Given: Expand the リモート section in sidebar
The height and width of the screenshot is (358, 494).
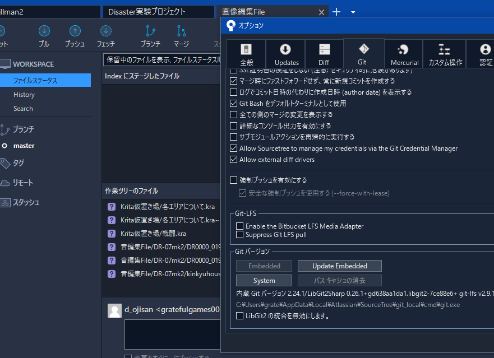Looking at the screenshot, I should pyautogui.click(x=22, y=183).
